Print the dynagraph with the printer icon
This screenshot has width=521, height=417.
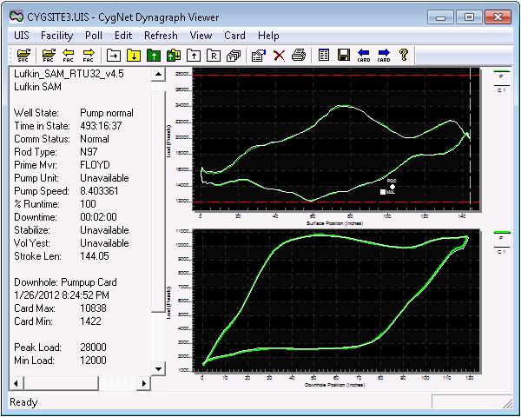(299, 56)
